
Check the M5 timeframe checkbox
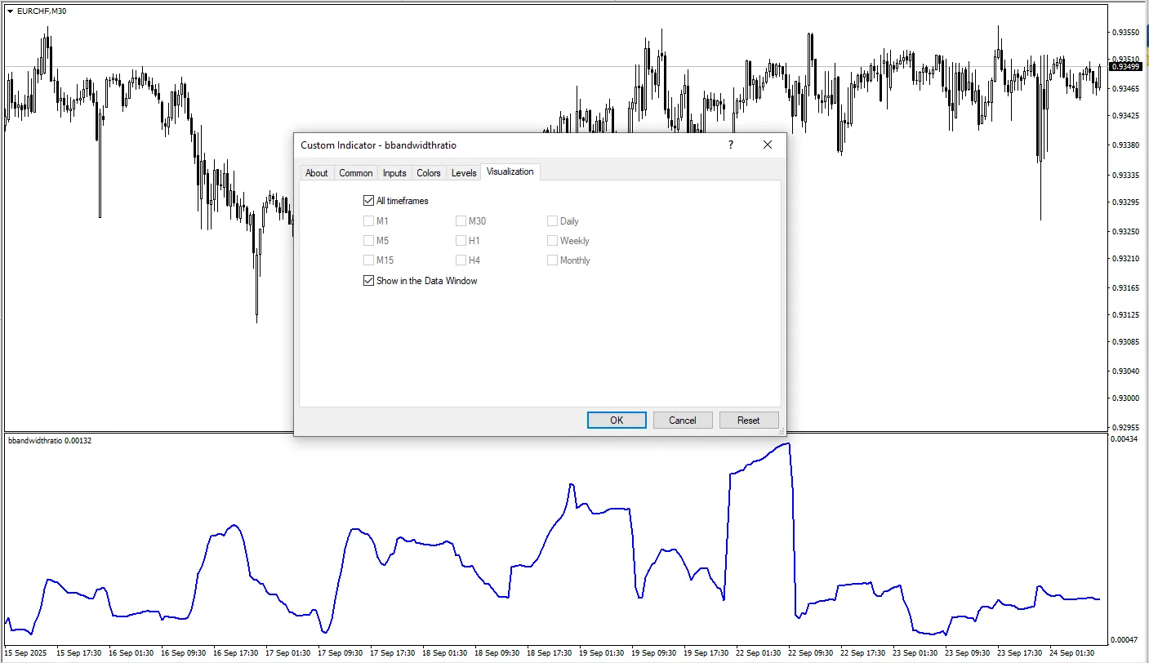pyautogui.click(x=368, y=241)
